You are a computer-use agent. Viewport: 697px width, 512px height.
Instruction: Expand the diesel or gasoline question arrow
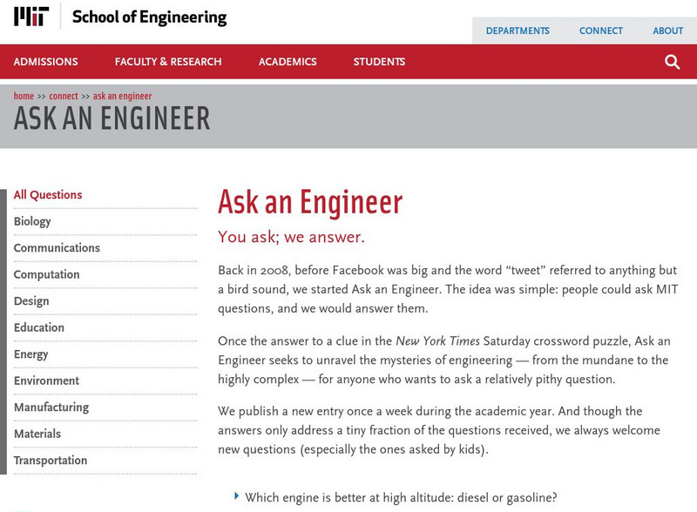(237, 496)
